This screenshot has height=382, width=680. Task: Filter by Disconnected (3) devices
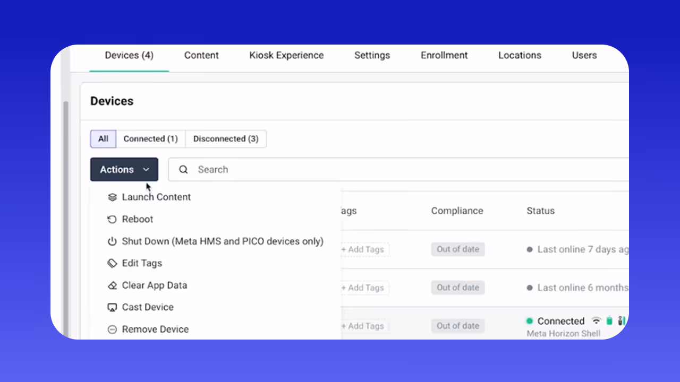tap(226, 139)
